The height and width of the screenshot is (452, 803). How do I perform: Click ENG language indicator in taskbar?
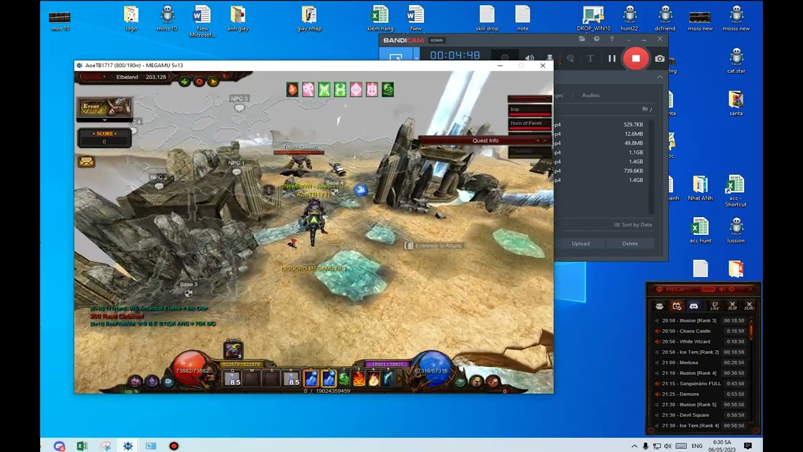697,446
